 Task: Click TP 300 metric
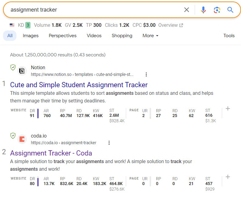(x=94, y=25)
